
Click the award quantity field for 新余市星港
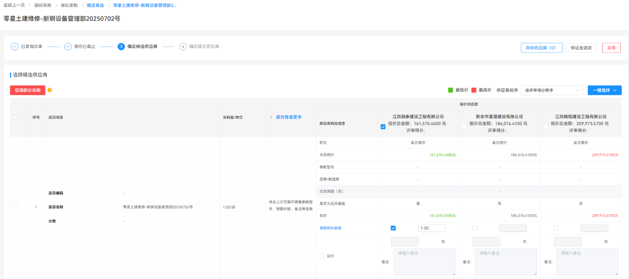click(513, 228)
